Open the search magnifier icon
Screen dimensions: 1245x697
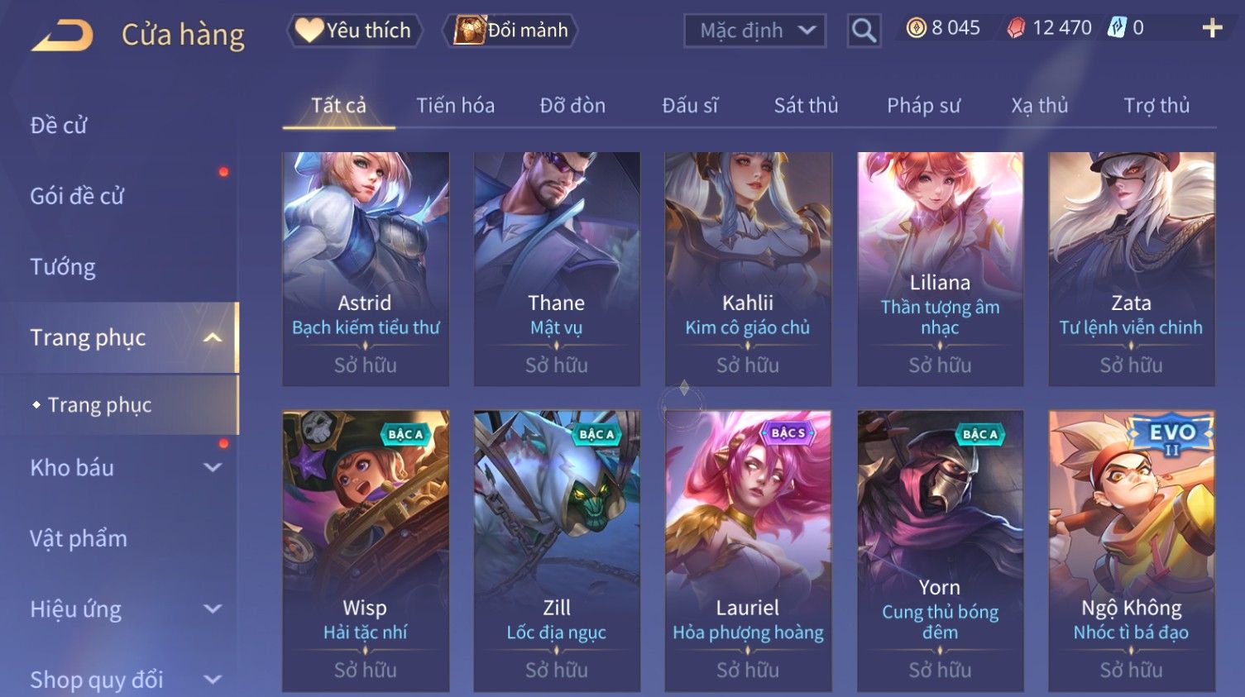pyautogui.click(x=864, y=31)
